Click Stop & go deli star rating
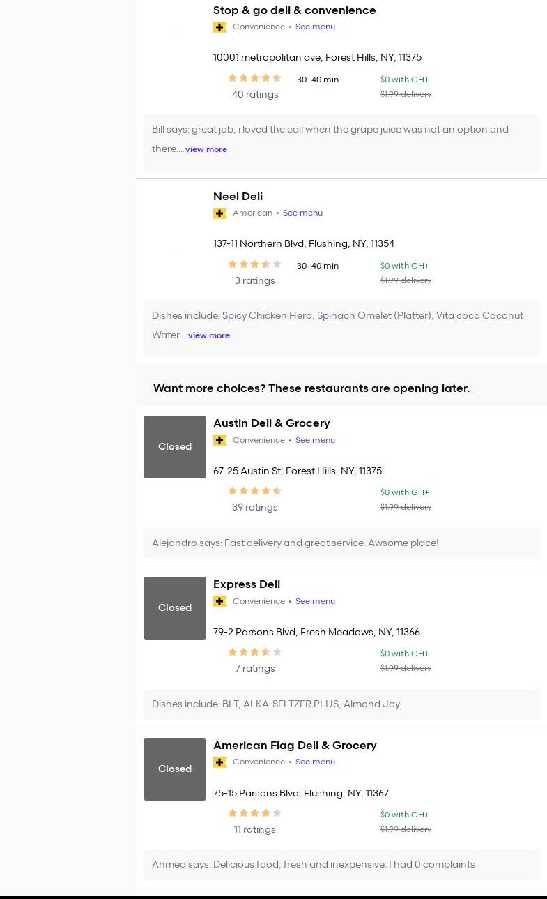 254,78
